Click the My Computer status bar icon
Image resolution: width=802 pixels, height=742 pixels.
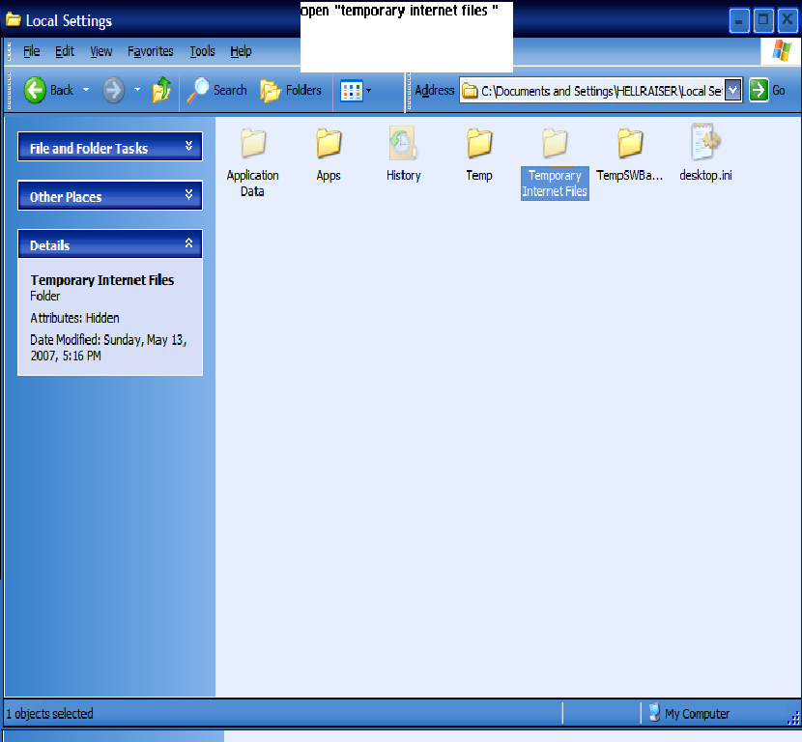(654, 712)
